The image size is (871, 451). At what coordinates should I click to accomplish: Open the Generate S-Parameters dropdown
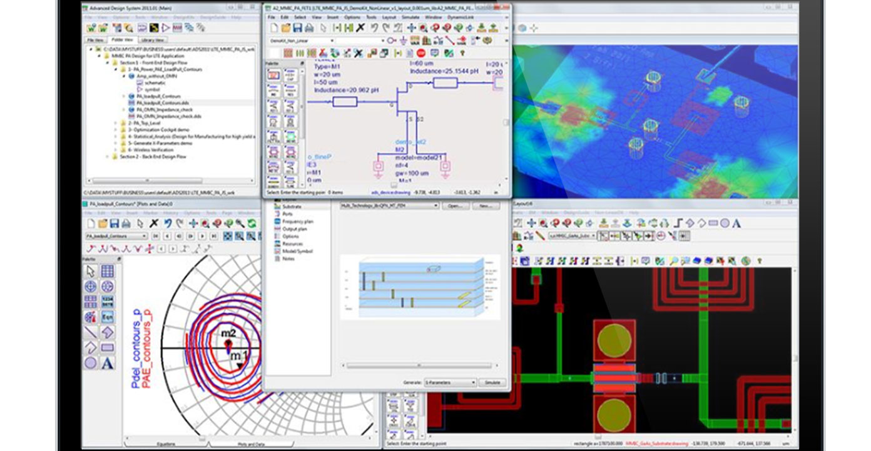coord(472,382)
